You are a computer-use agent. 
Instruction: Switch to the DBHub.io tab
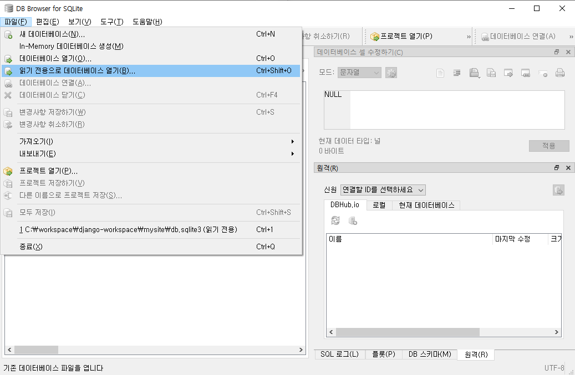point(345,205)
